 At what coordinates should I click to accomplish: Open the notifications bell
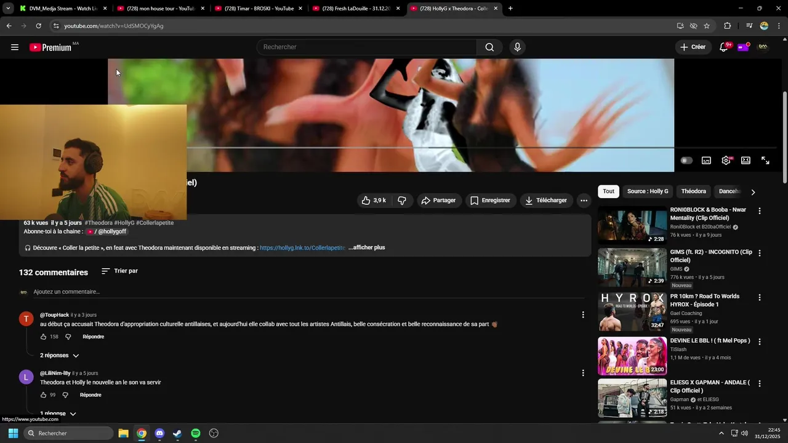[724, 47]
